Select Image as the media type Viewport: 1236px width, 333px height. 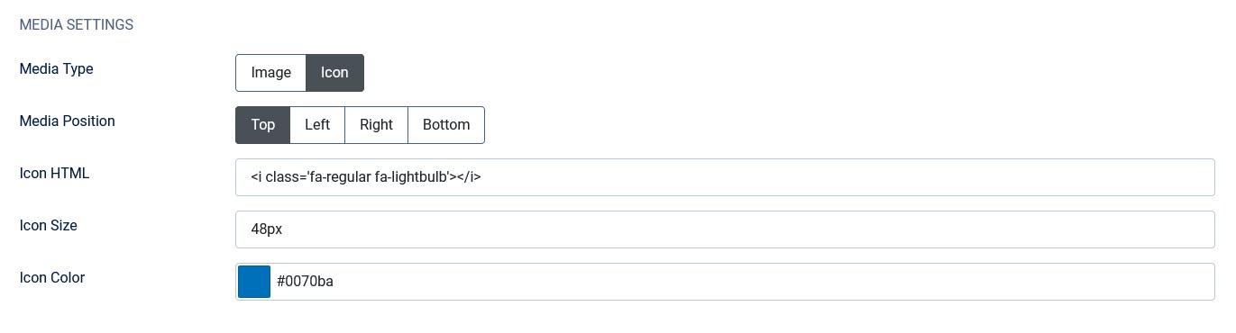(x=270, y=73)
